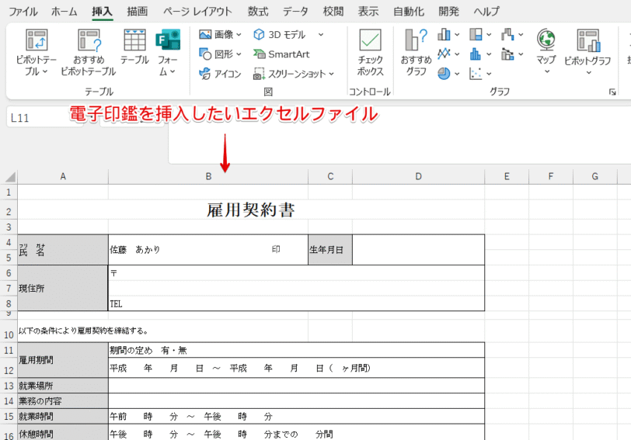Screen dimensions: 631x440
Task: Expand the マップ dropdown arrow
Action: click(x=547, y=71)
